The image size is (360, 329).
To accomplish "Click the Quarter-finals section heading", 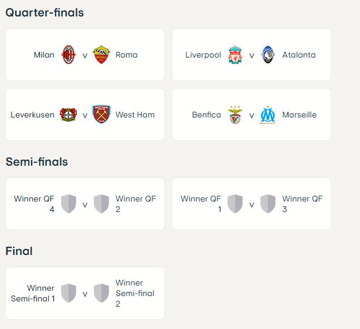I will tap(45, 12).
